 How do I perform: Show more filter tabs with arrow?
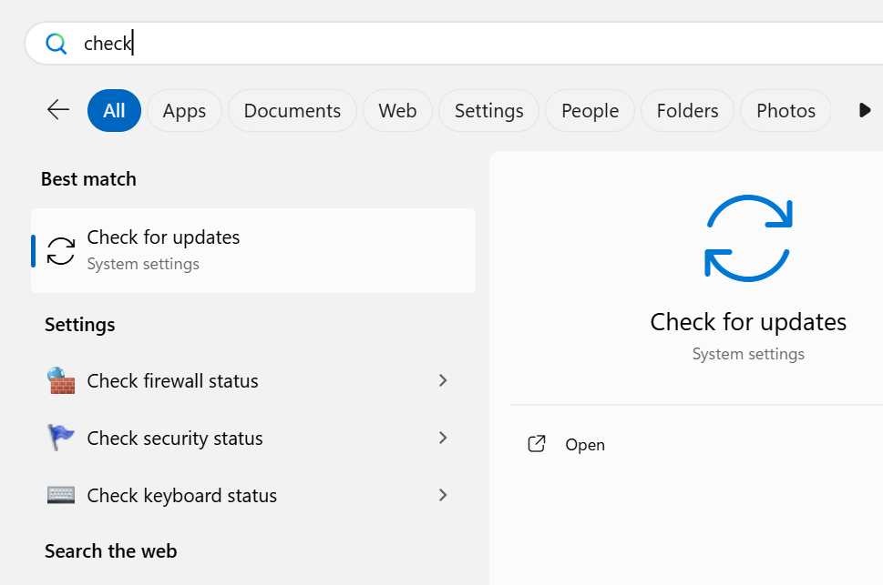[865, 110]
